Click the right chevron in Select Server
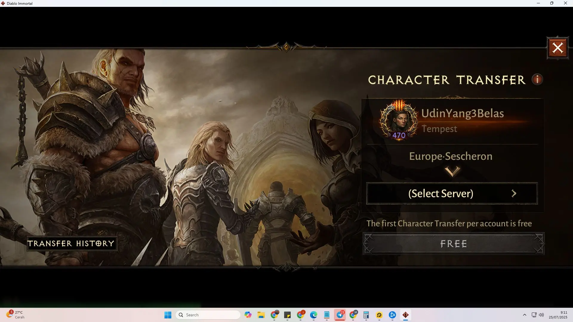The height and width of the screenshot is (322, 573). (x=514, y=193)
